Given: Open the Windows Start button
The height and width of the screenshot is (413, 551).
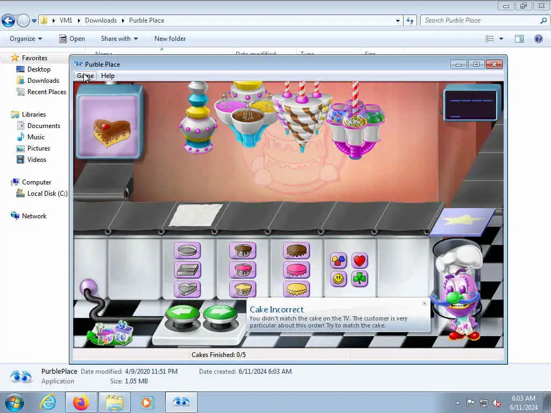Looking at the screenshot, I should (x=14, y=402).
